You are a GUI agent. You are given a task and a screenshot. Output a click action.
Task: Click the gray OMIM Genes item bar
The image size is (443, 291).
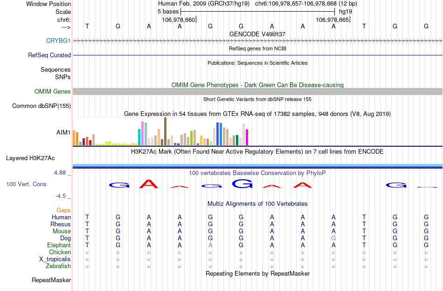[257, 91]
